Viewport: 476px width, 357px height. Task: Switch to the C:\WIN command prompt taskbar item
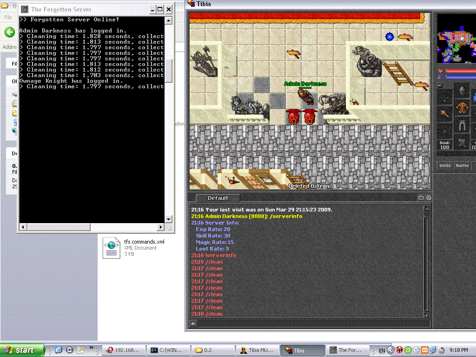(x=168, y=350)
